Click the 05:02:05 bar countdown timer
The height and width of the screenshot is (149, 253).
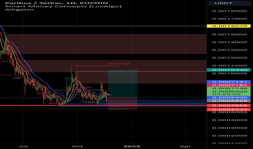227,94
